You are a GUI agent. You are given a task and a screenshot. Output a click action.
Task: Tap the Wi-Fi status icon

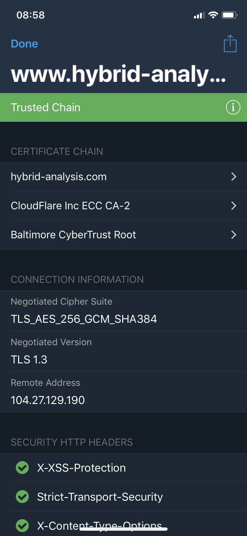[x=213, y=15]
